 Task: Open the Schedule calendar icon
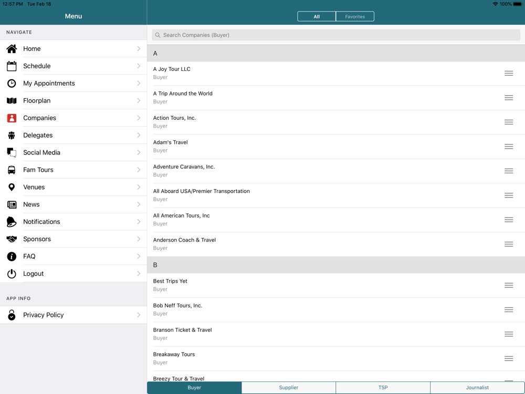pos(12,66)
